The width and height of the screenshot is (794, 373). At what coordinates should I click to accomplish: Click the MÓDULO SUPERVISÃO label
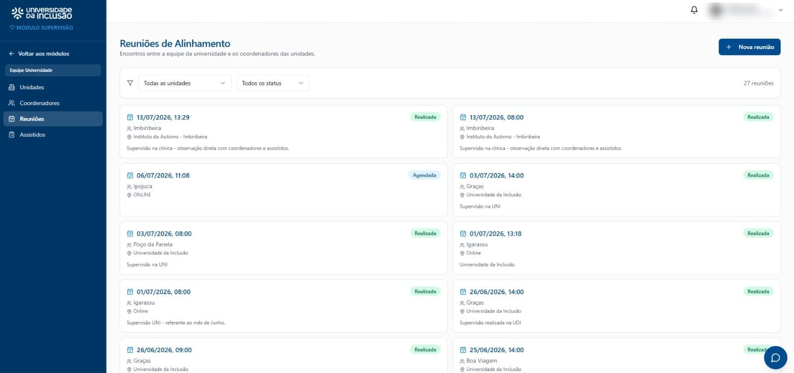pyautogui.click(x=42, y=28)
